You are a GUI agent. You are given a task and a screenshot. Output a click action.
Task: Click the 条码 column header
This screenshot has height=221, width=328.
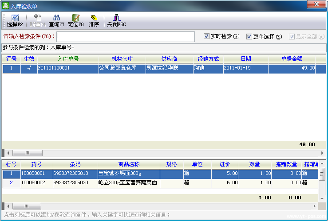tap(75, 164)
